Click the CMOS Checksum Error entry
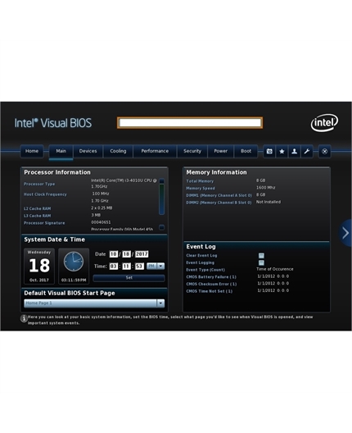This screenshot has height=433, width=352. (x=211, y=284)
